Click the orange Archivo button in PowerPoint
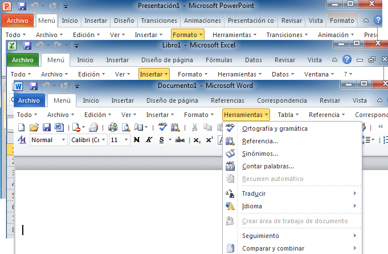The height and width of the screenshot is (254, 388). coord(18,21)
